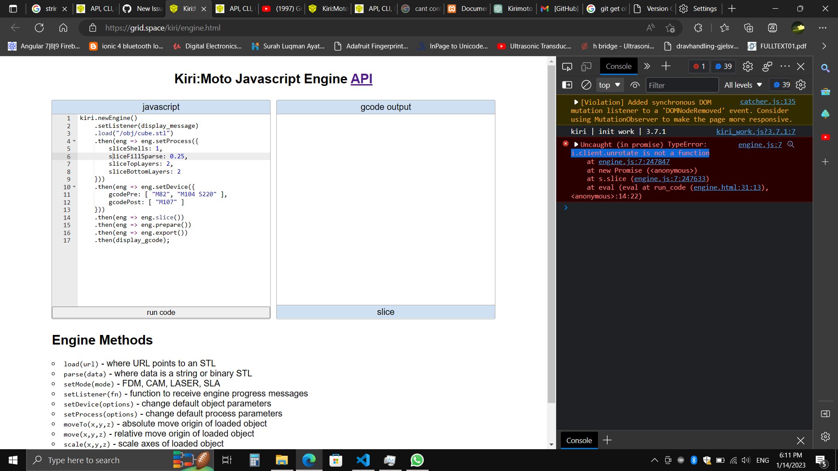Open the search panel in Edge sidebar
838x471 pixels.
825,68
